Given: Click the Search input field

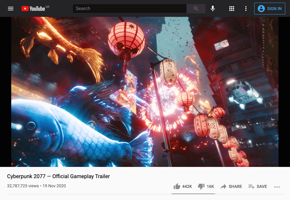Looking at the screenshot, I should 130,9.
